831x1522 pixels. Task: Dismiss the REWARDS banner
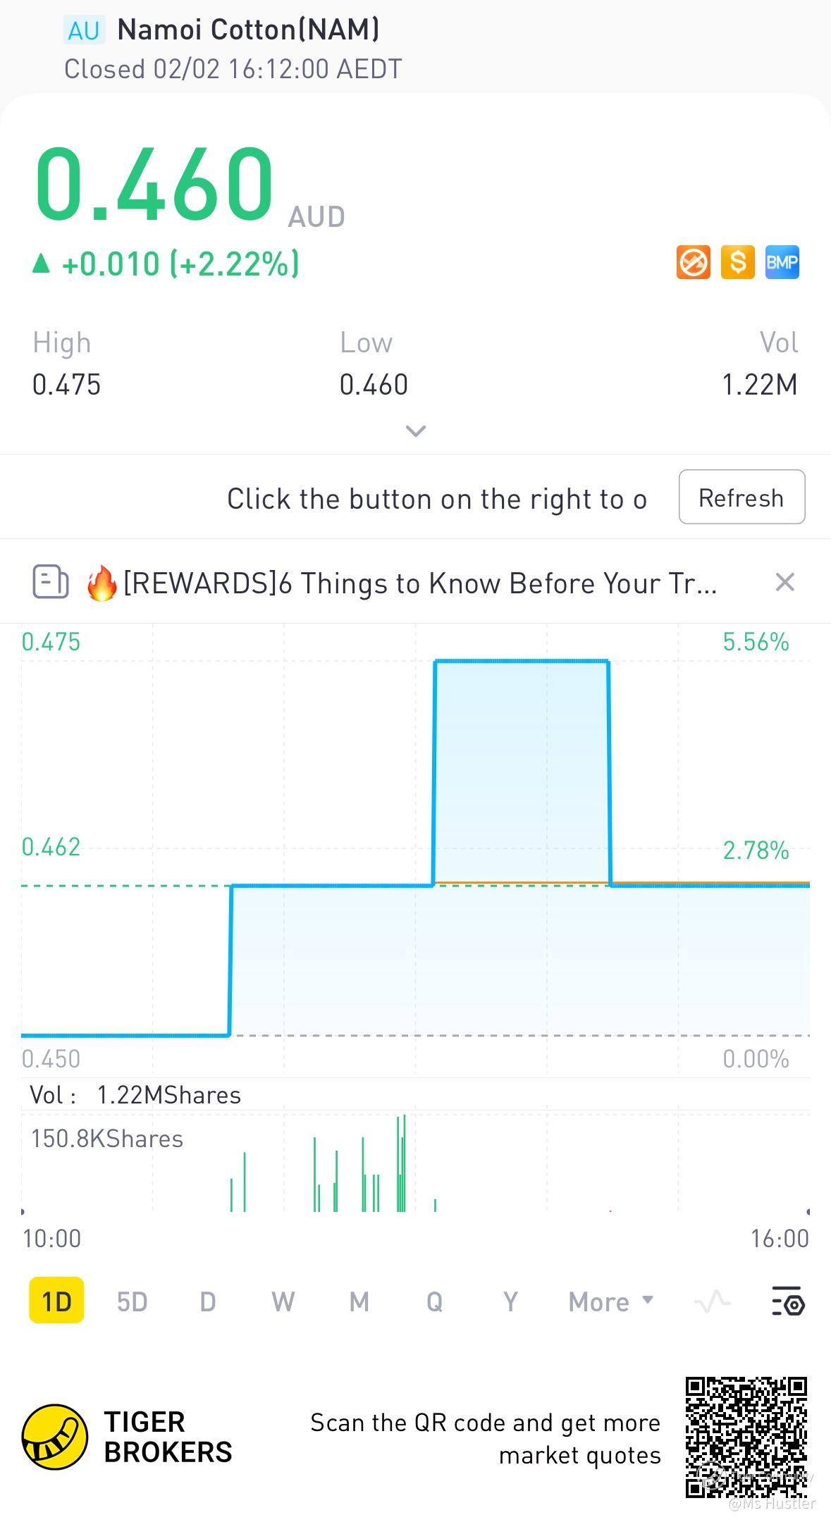coord(784,582)
